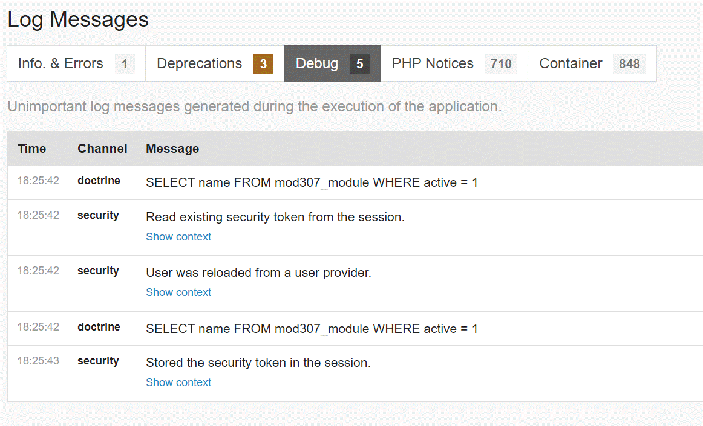Click the Time column header
The height and width of the screenshot is (426, 703).
(31, 149)
